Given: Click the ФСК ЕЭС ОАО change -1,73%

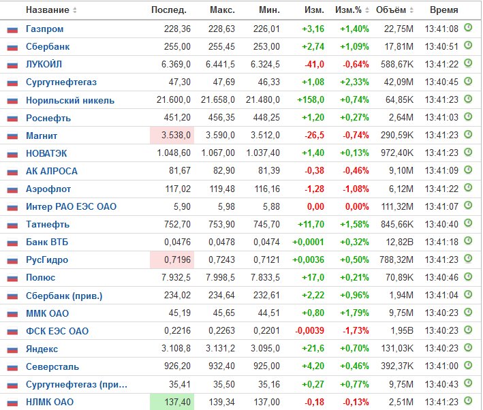Looking at the screenshot, I should [x=356, y=331].
